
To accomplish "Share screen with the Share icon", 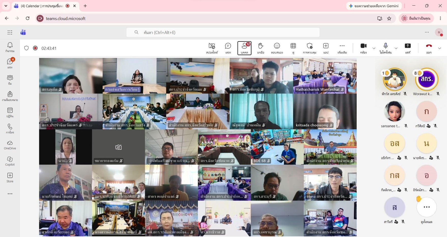I will pos(408,48).
